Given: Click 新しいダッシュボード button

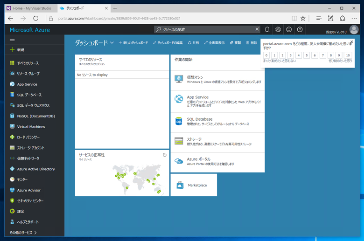Looking at the screenshot, I should point(133,43).
